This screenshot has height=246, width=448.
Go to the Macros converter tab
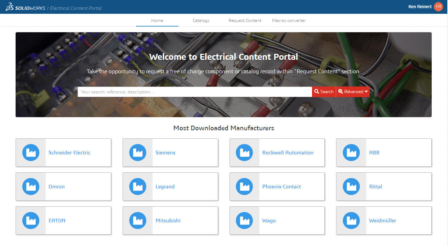289,21
